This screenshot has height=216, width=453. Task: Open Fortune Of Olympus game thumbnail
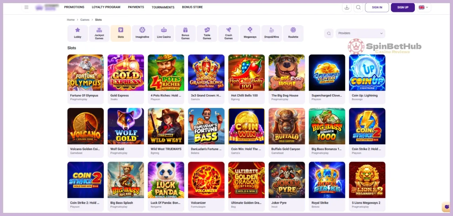pos(85,73)
